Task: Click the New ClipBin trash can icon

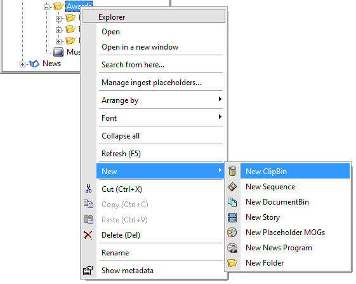Action: pyautogui.click(x=232, y=171)
